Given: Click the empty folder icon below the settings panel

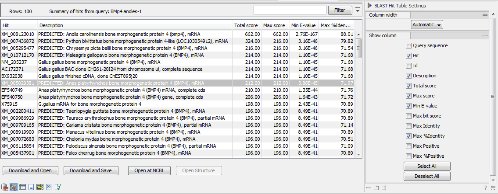Looking at the screenshot, I should 376,188.
